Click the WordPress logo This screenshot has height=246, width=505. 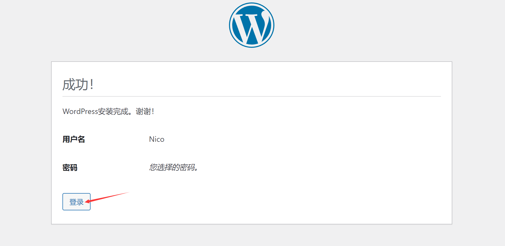click(x=252, y=25)
